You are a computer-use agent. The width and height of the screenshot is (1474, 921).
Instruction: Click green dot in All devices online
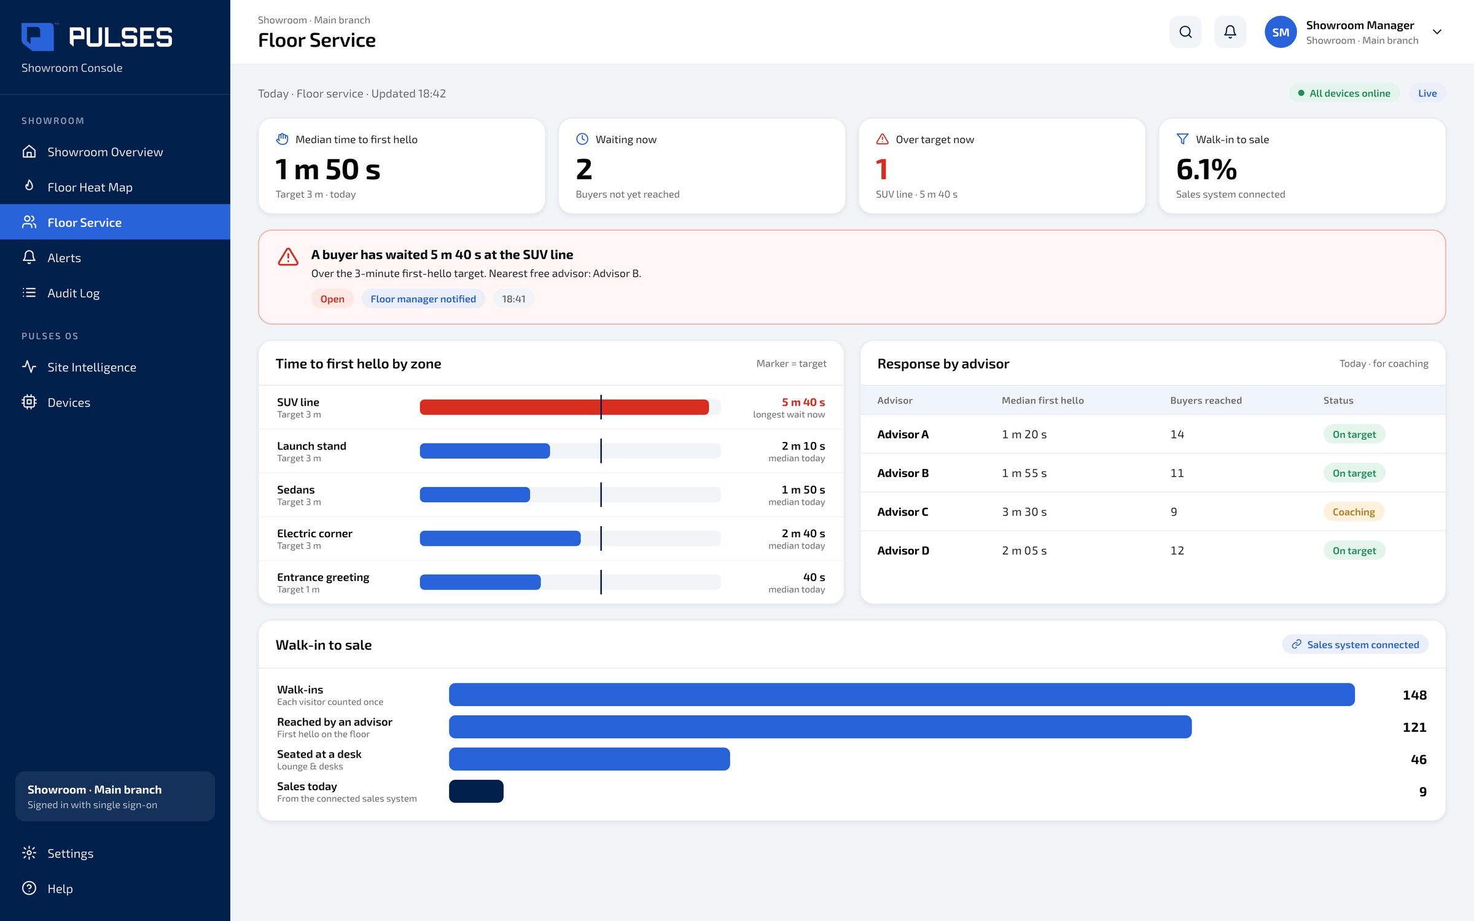(x=1301, y=93)
